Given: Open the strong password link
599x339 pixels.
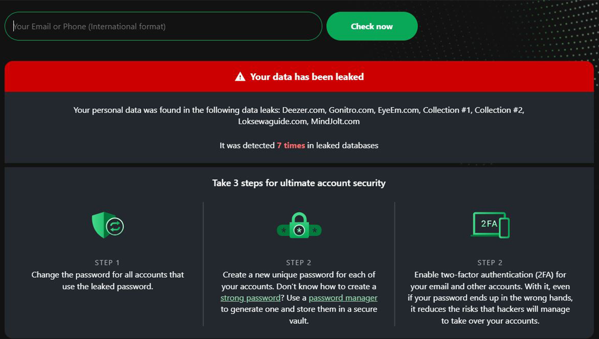Looking at the screenshot, I should pyautogui.click(x=250, y=298).
